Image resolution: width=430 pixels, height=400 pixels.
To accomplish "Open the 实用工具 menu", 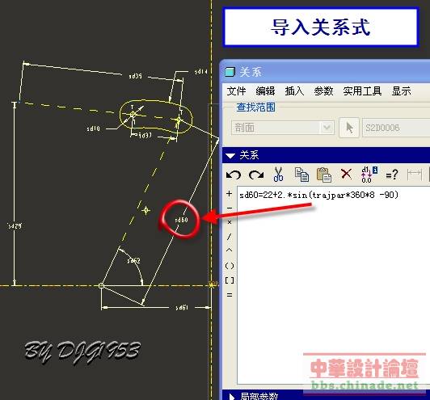I will [x=362, y=91].
